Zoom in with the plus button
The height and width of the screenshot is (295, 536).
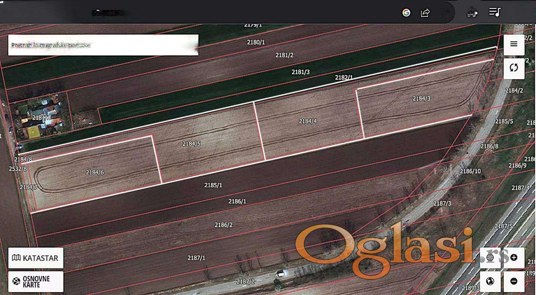click(x=514, y=257)
